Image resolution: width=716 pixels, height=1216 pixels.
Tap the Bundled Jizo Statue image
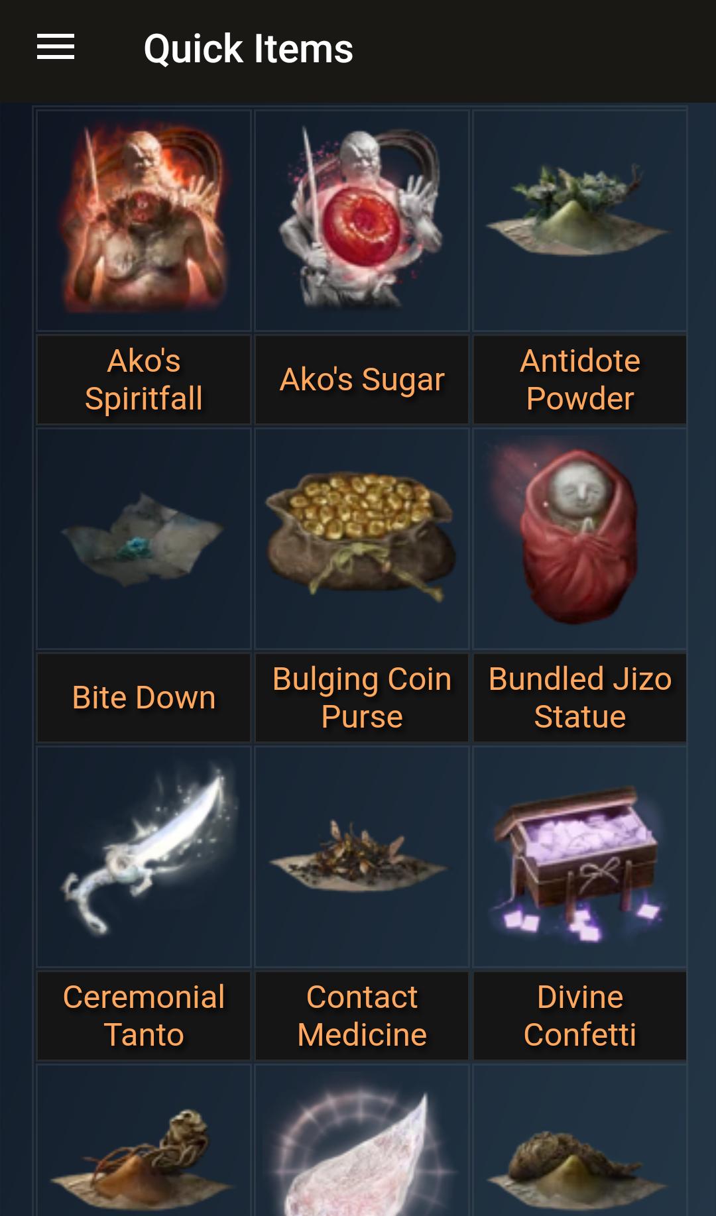pos(580,538)
